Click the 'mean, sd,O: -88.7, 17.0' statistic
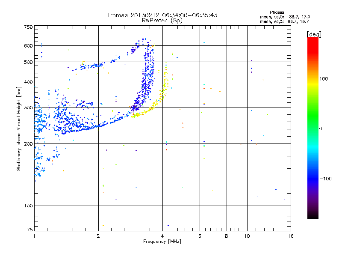The width and height of the screenshot is (342, 257). (285, 17)
